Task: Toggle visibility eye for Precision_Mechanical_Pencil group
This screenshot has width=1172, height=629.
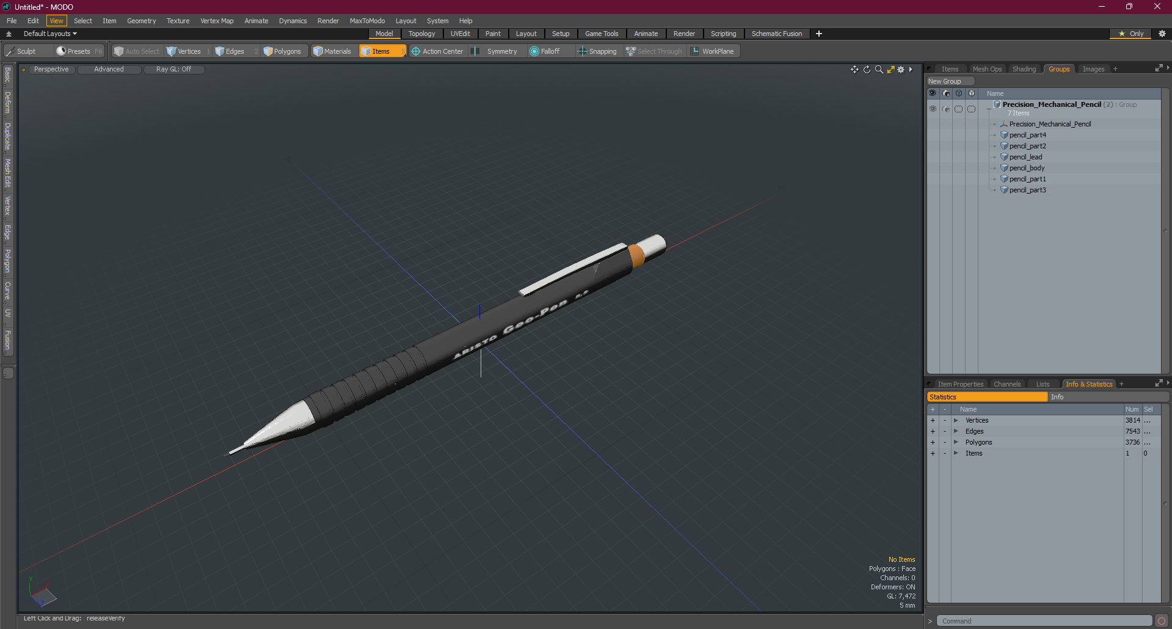Action: [x=933, y=109]
